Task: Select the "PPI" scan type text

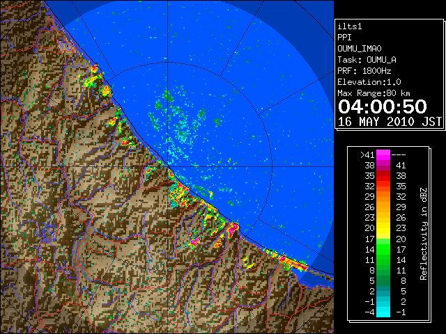Action: pos(344,38)
